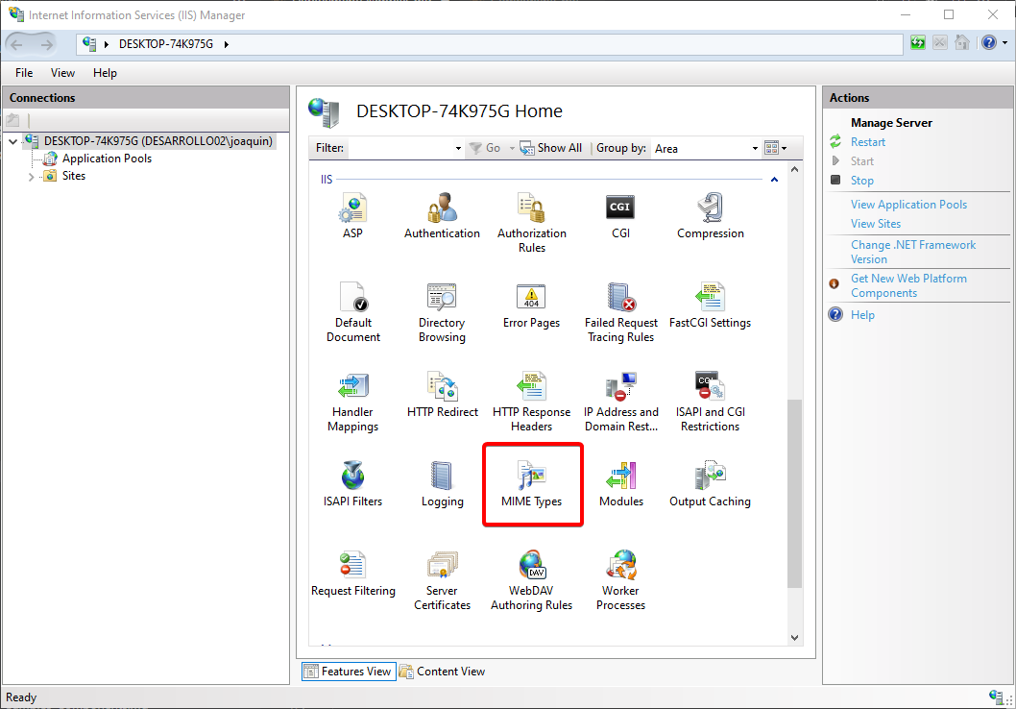Open the ASP feature
1016x709 pixels.
tap(352, 216)
